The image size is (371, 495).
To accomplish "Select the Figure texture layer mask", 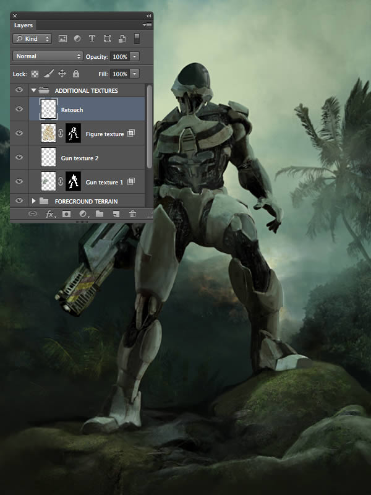I will 73,133.
